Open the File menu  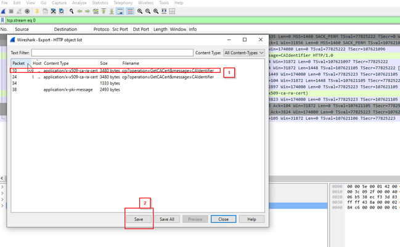[x=4, y=3]
